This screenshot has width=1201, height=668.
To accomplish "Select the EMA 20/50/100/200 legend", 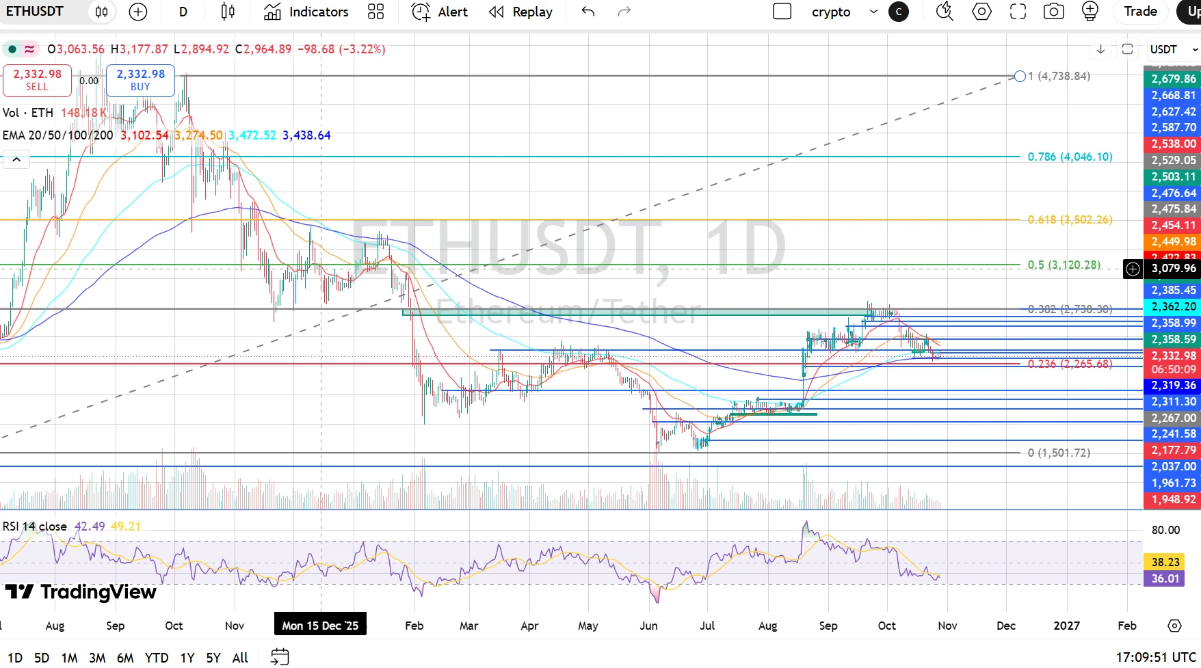I will pyautogui.click(x=58, y=135).
